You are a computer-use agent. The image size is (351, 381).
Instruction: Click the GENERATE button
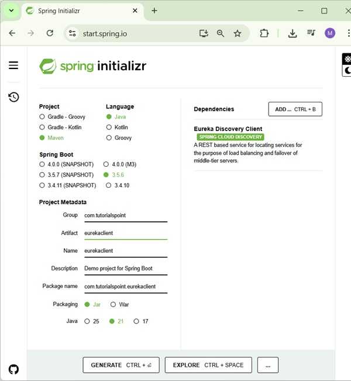(121, 365)
